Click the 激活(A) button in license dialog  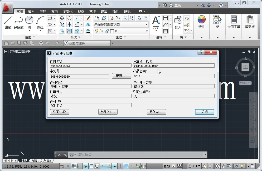(108, 112)
